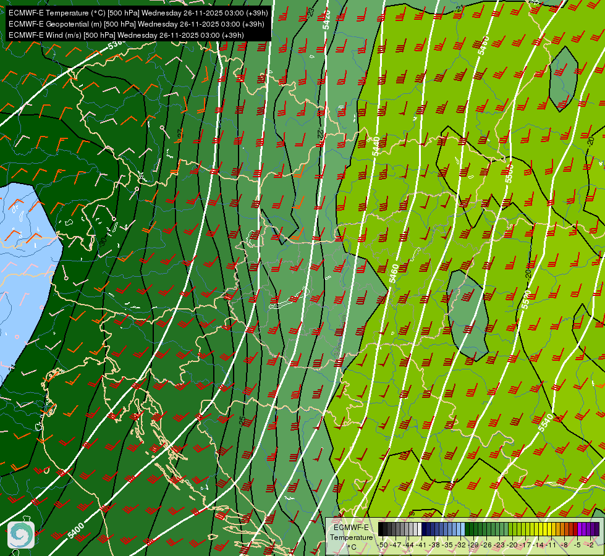Click the -23 isotherm label on the map
The image size is (605, 556).
pyautogui.click(x=311, y=12)
